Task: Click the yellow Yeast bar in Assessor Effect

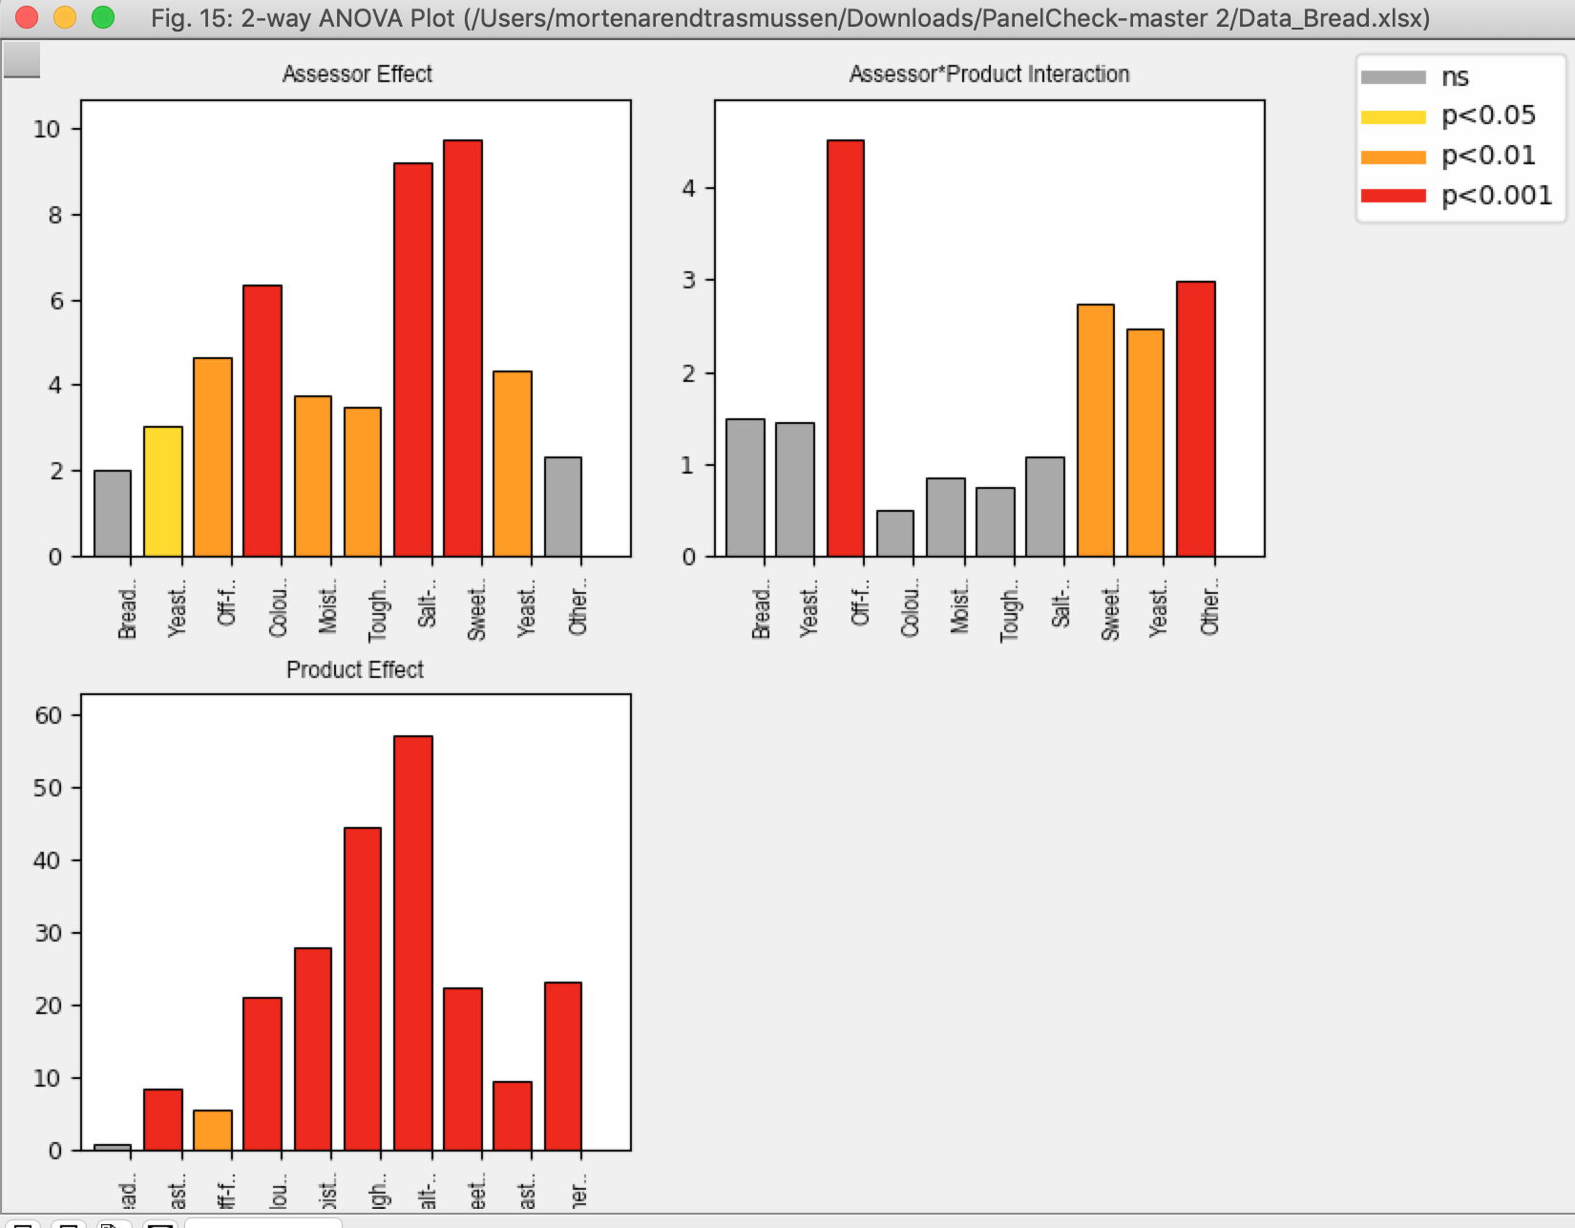Action: pos(162,492)
